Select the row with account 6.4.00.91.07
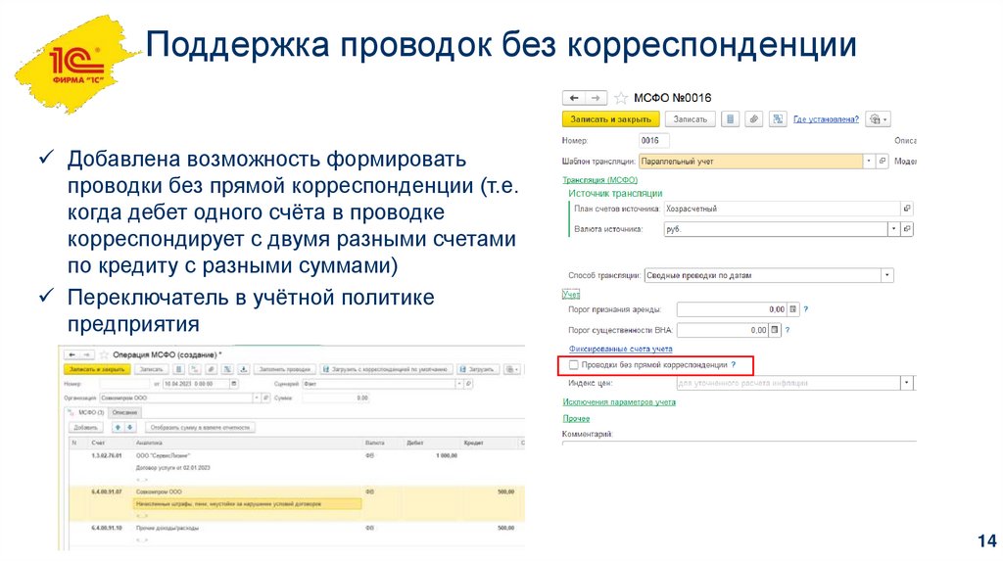The image size is (1003, 562). (x=297, y=504)
